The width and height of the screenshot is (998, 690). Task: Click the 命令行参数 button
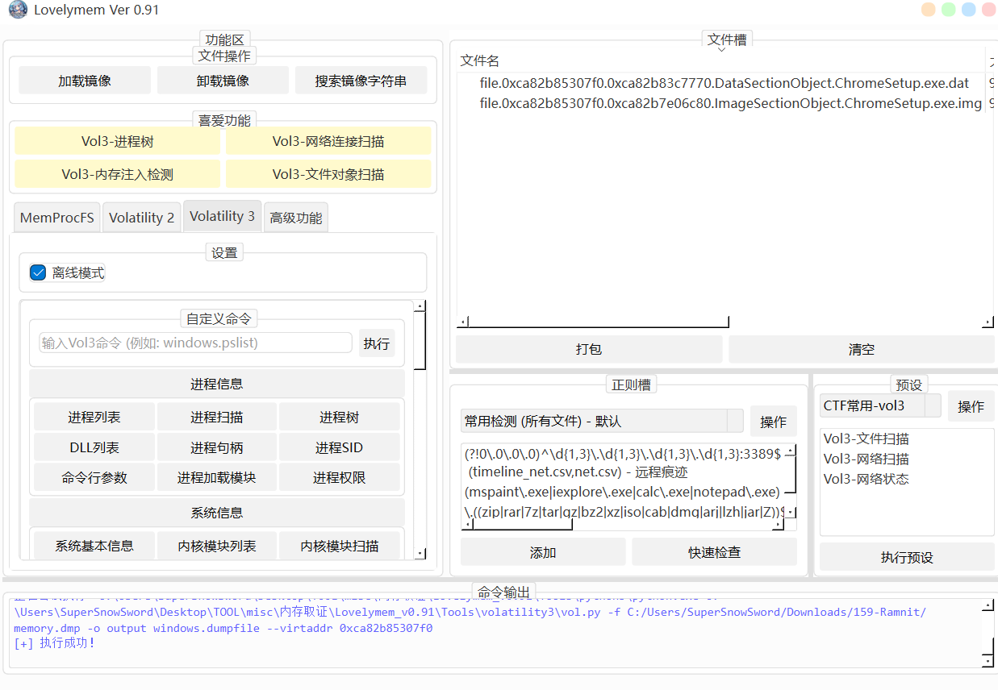(x=94, y=477)
